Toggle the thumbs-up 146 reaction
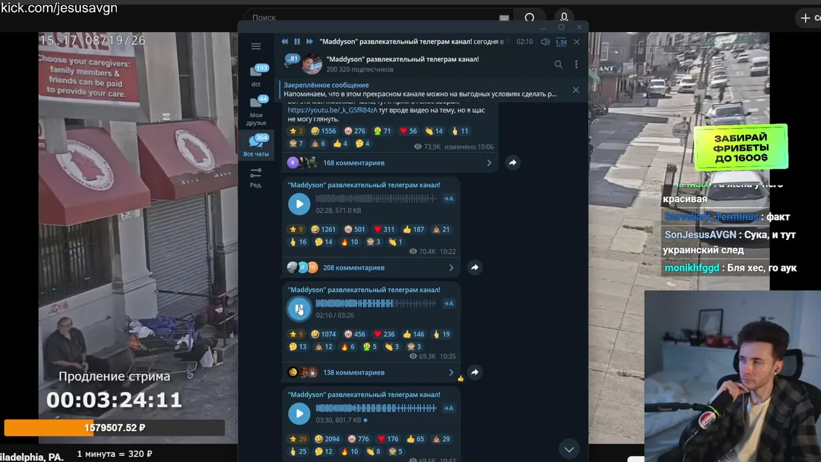 click(x=414, y=334)
